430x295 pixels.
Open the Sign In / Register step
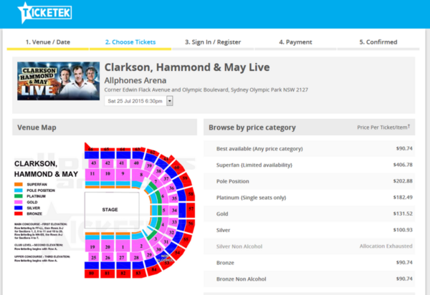pyautogui.click(x=214, y=42)
